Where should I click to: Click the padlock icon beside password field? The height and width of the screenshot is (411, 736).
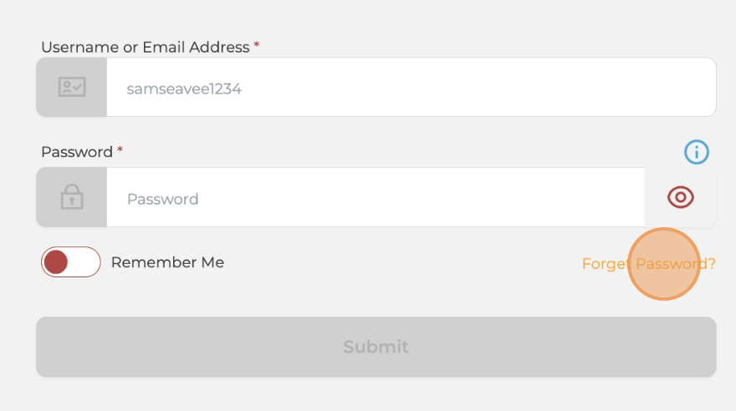pos(72,197)
